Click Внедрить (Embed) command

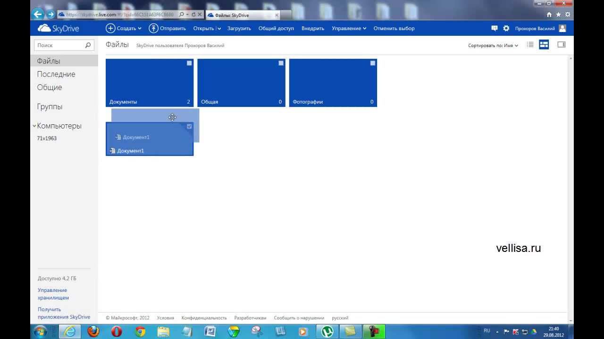[313, 28]
